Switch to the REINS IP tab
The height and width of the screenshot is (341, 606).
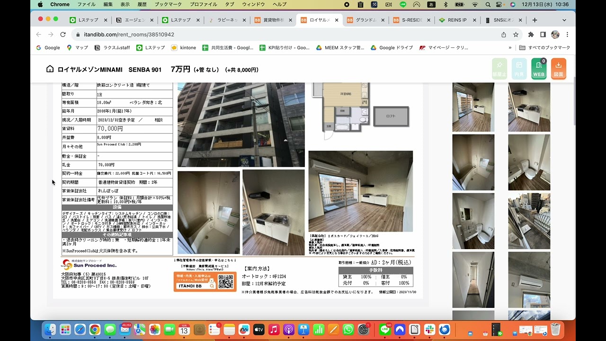458,20
